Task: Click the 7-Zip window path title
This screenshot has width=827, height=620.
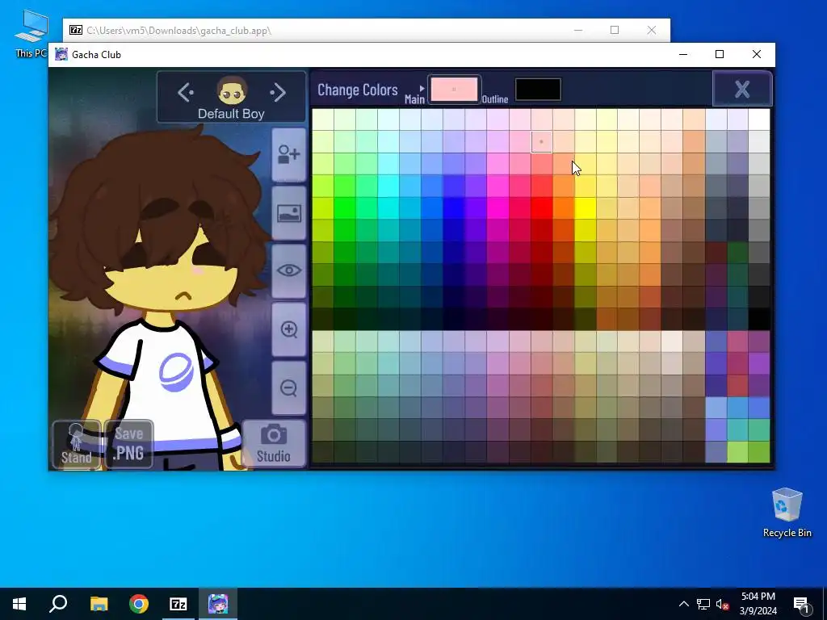Action: pos(178,30)
